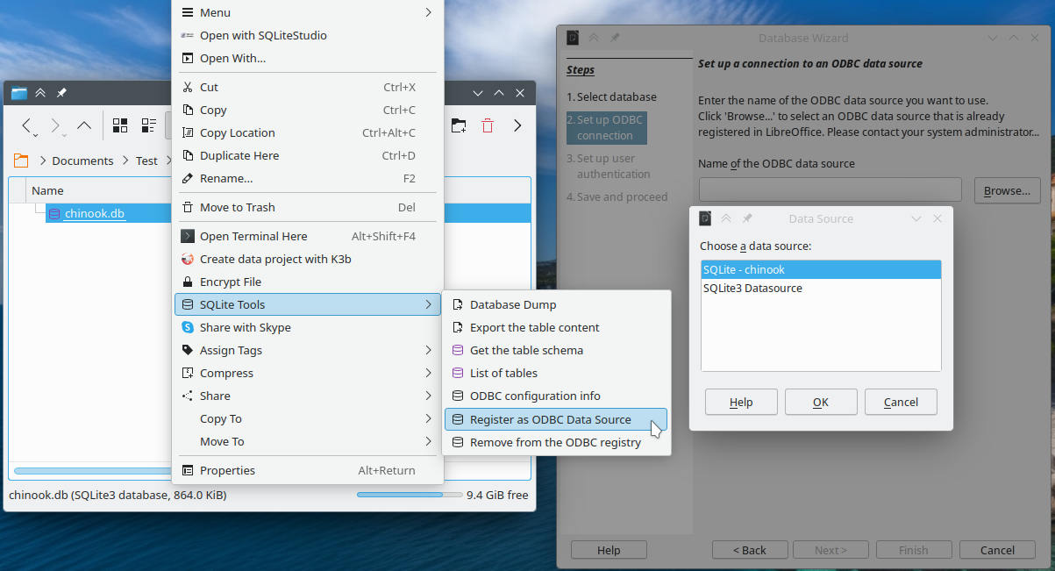Click Export the table content icon
This screenshot has height=571, width=1055.
(x=457, y=327)
